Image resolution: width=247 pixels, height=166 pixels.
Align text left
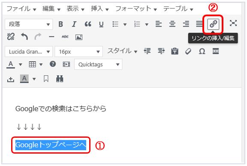(x=159, y=24)
